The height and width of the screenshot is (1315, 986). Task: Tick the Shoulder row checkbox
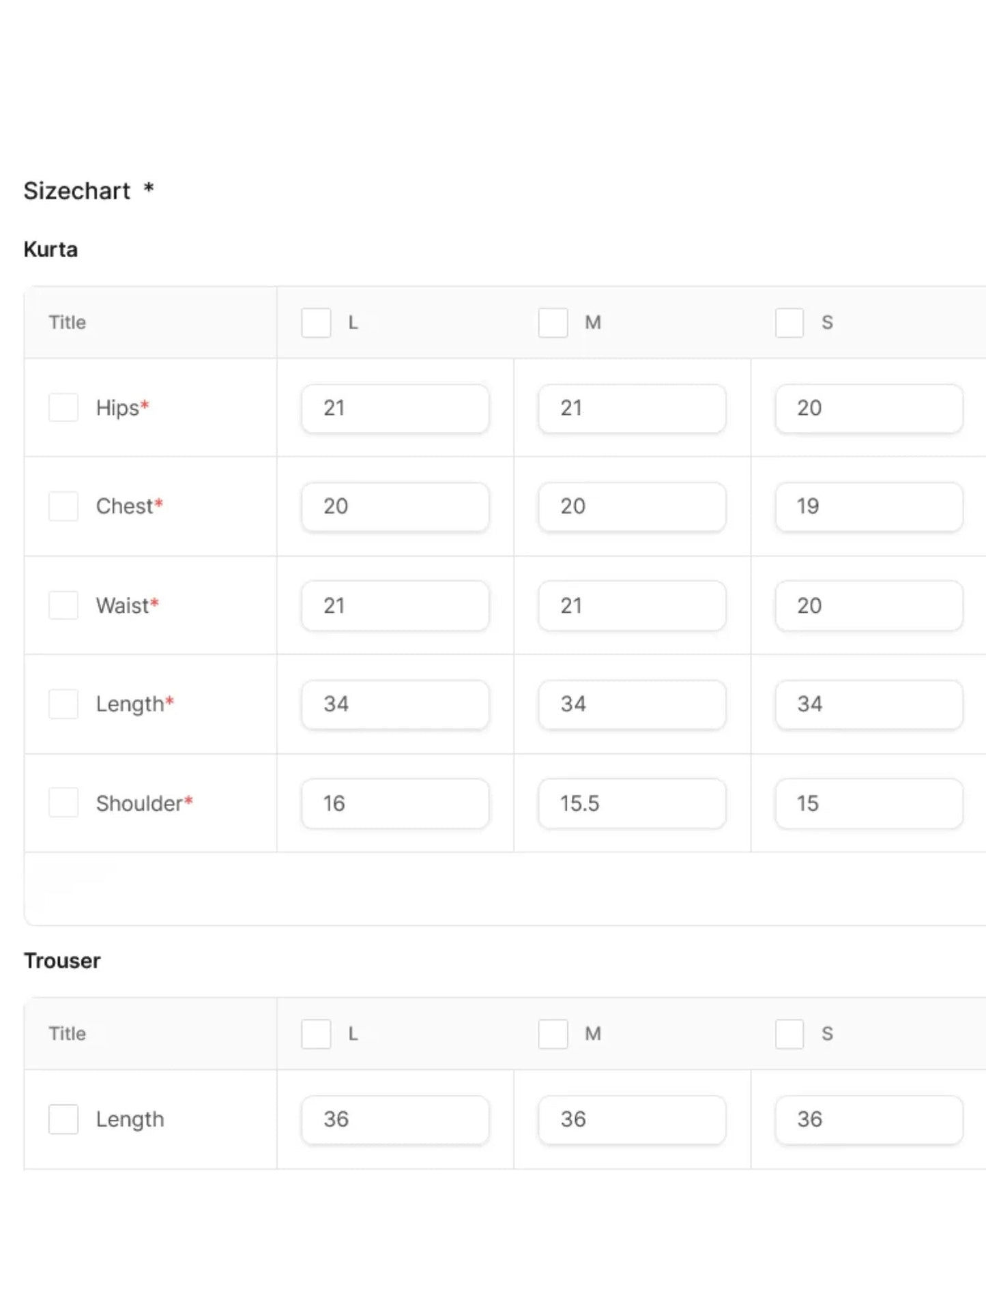(63, 803)
